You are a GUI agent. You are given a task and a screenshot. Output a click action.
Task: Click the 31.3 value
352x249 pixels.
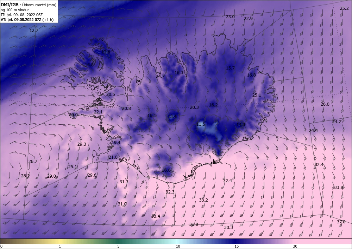124,182
